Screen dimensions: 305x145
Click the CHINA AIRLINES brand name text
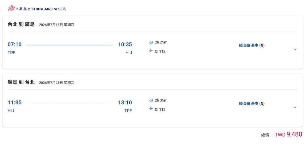click(46, 9)
